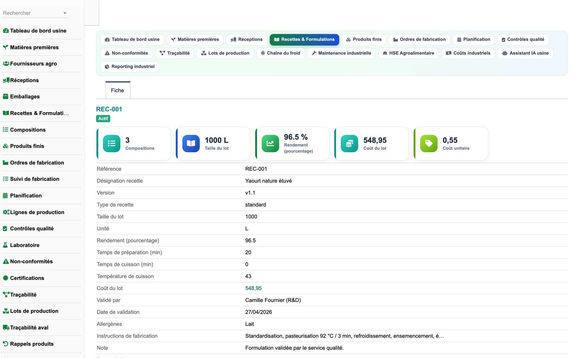Select Recettes & Formulations active tab
Viewport: 580px width, 358px height.
(304, 40)
